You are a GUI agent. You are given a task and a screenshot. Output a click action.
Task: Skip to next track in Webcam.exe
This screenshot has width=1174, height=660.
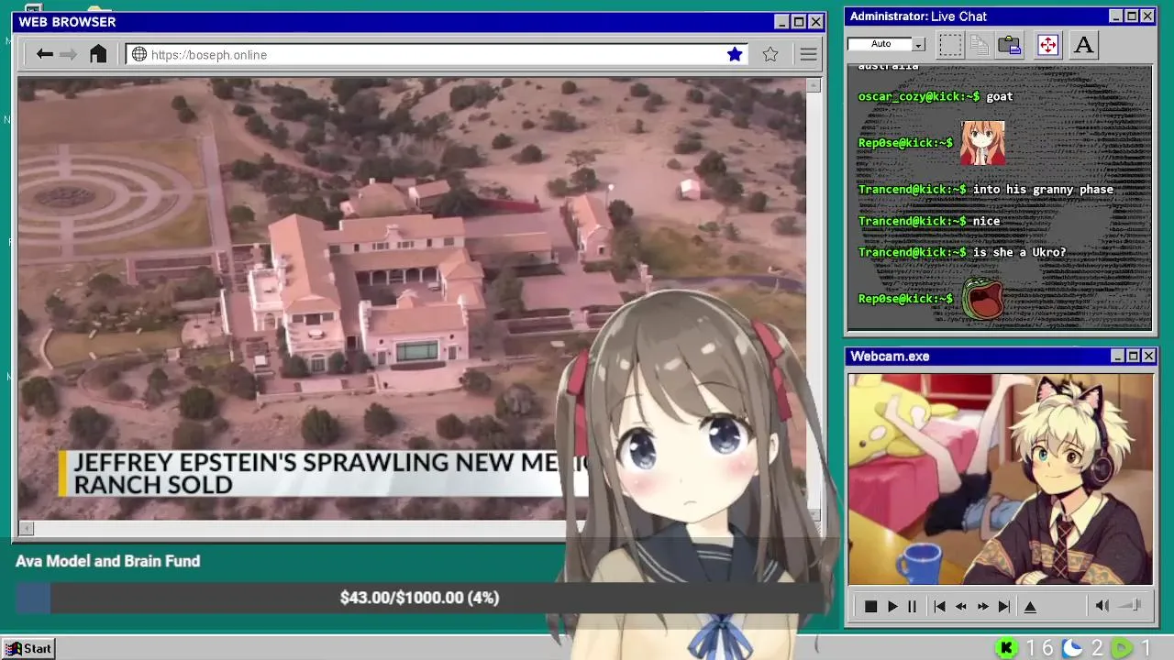1004,606
